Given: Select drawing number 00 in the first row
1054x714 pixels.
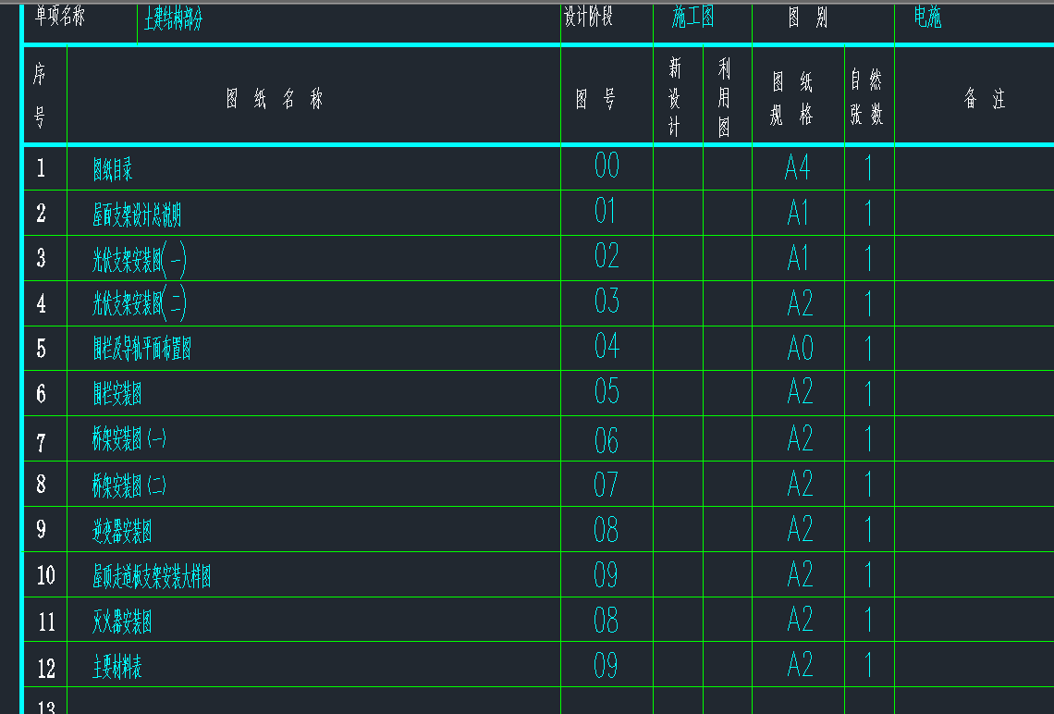Looking at the screenshot, I should (x=607, y=166).
